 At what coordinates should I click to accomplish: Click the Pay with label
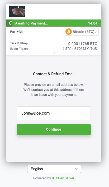click(16, 32)
